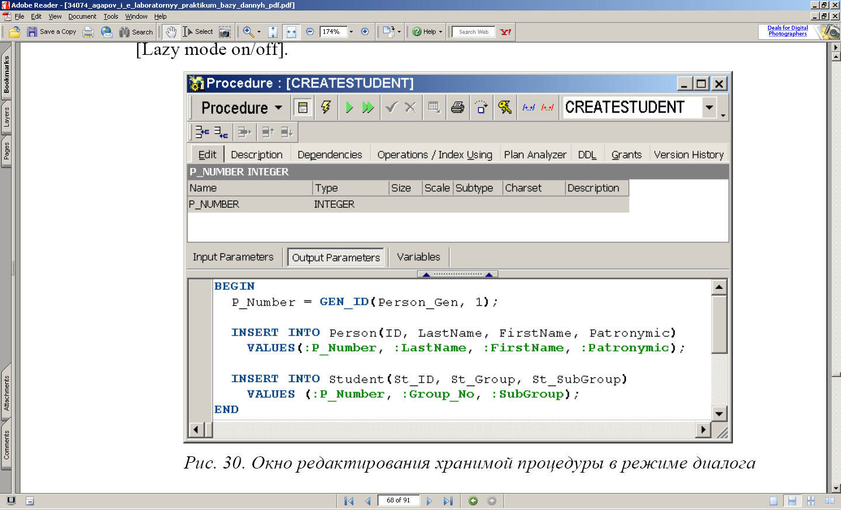Open the zoom percentage dropdown
This screenshot has width=841, height=510.
point(351,32)
